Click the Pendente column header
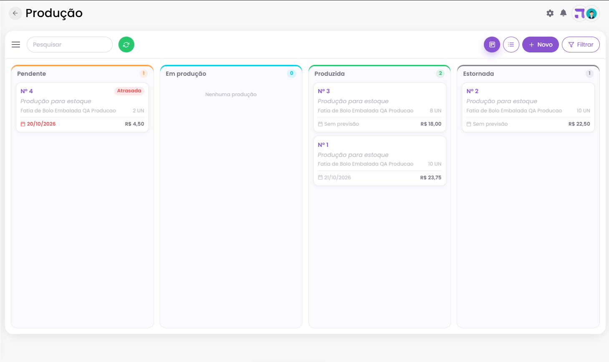The height and width of the screenshot is (362, 609). click(32, 74)
